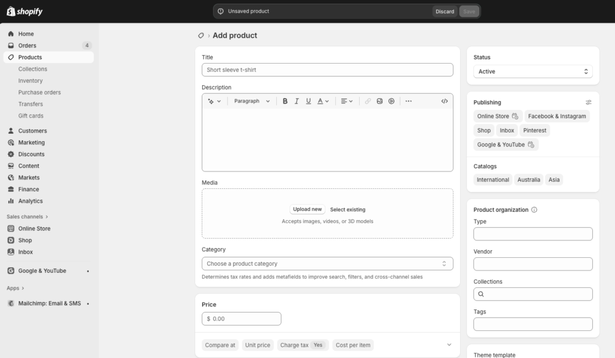Image resolution: width=615 pixels, height=358 pixels.
Task: Open the Paragraph style dropdown
Action: [x=251, y=101]
